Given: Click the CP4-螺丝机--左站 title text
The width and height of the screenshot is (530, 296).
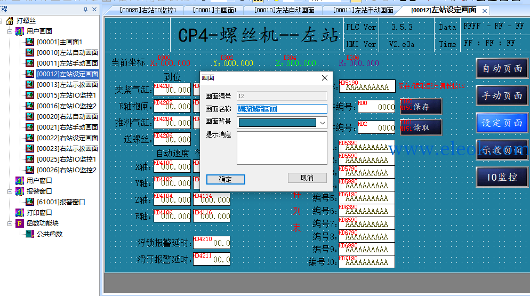Looking at the screenshot, I should click(x=258, y=35).
